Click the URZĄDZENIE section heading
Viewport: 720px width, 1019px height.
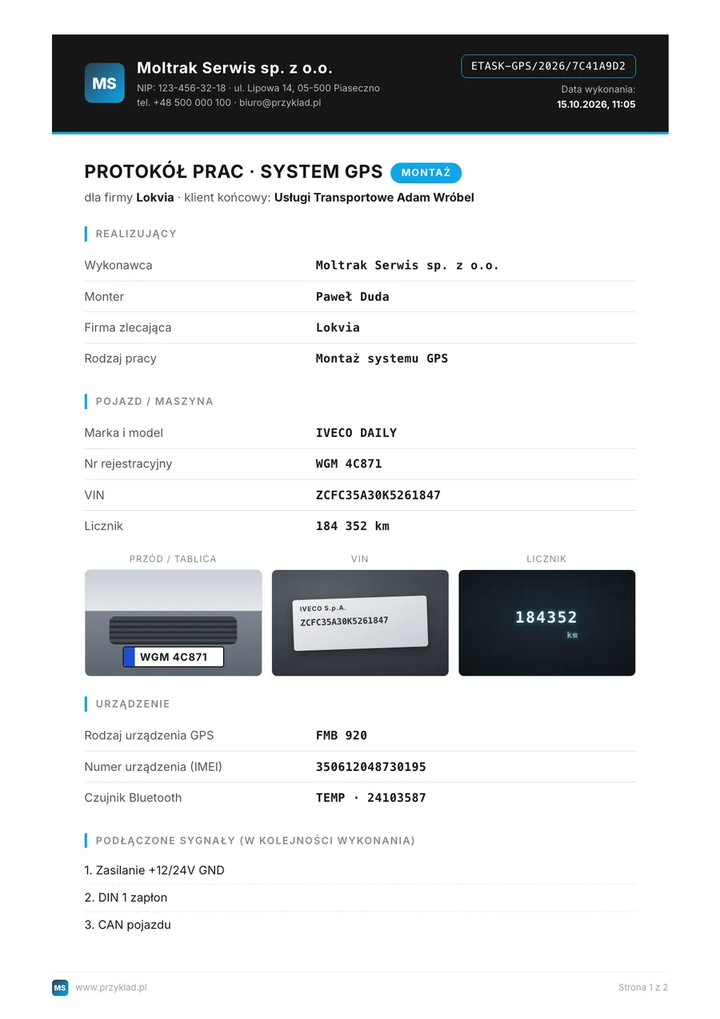(133, 704)
